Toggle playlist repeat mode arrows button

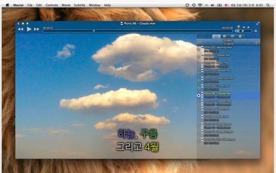point(199,43)
